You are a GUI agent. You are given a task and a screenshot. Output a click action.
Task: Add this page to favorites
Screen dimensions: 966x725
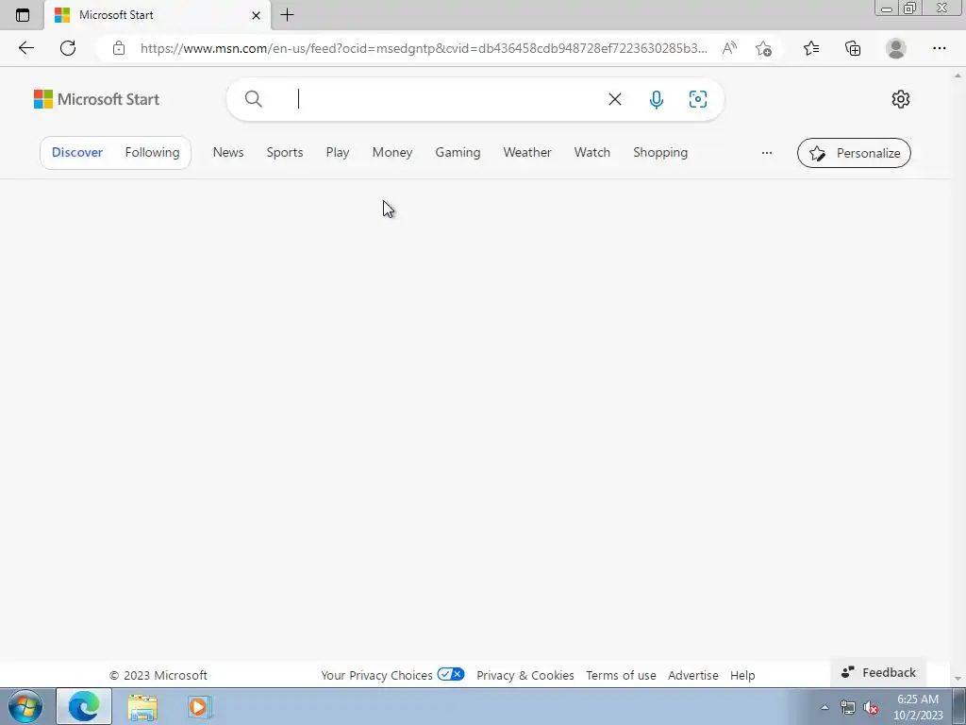click(x=763, y=48)
